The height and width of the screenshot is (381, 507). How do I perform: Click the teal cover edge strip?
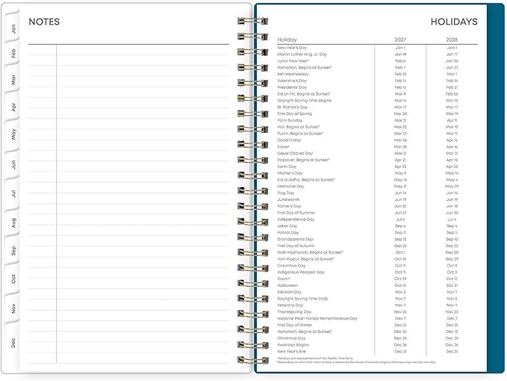[495, 188]
